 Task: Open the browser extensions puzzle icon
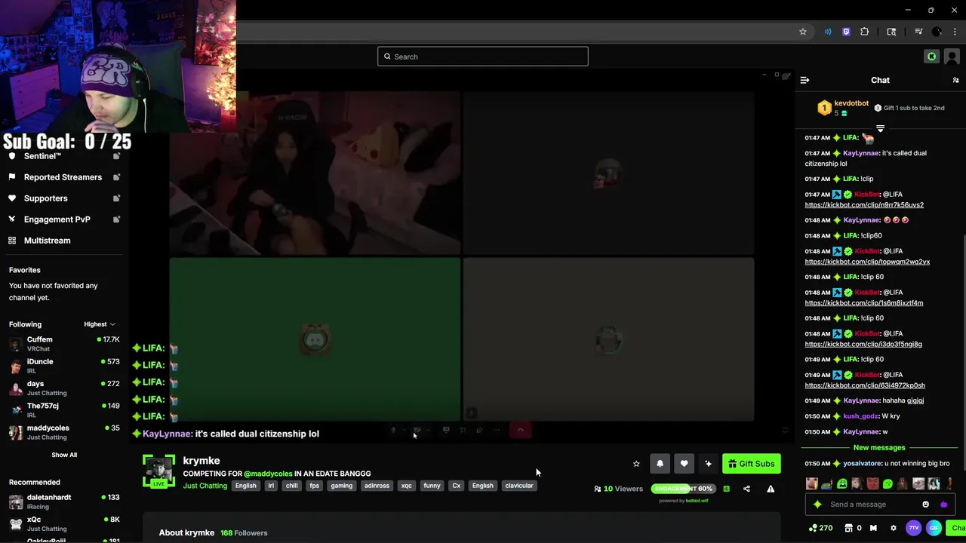tap(865, 32)
